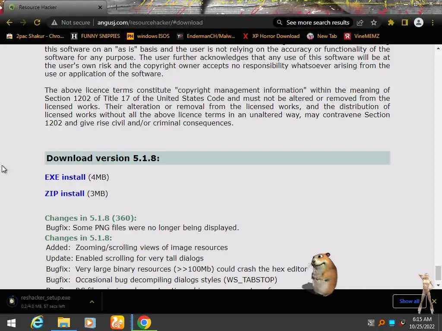Click the orange magnifier tray icon

[x=382, y=322]
